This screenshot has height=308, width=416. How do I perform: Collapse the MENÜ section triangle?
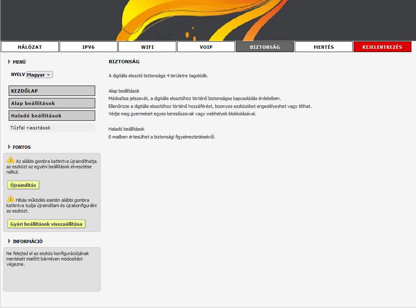click(x=9, y=62)
